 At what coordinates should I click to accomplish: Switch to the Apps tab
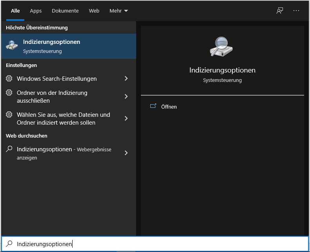(x=36, y=11)
